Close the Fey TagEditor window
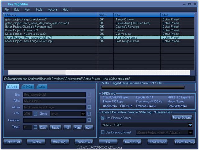199x150 pixels. (x=195, y=4)
